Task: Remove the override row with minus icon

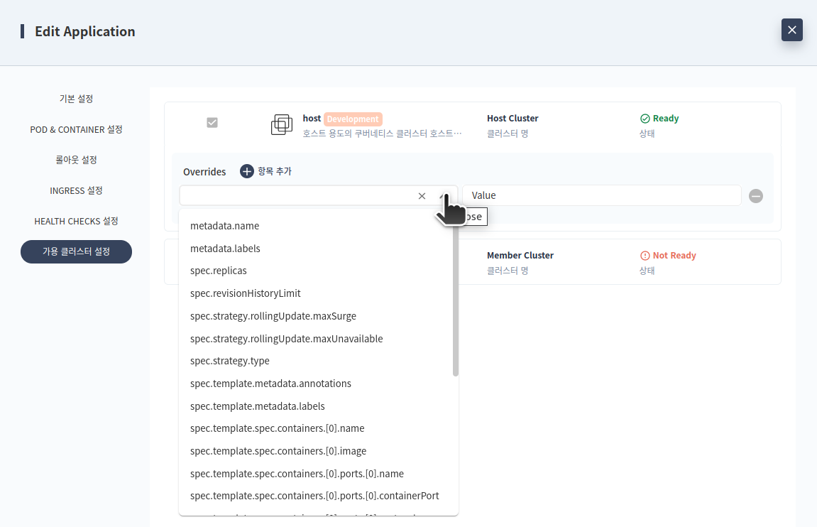Action: (x=755, y=196)
